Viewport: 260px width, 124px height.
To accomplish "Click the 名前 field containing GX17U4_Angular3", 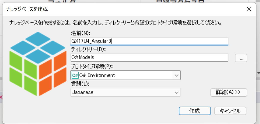I will 149,41.
